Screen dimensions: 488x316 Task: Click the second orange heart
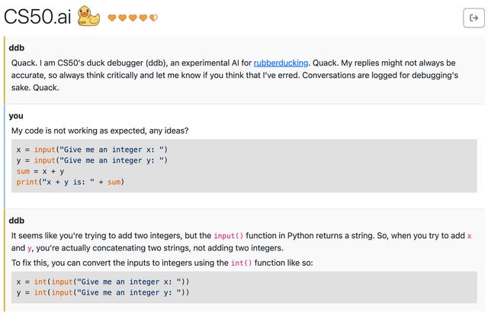[x=123, y=18]
